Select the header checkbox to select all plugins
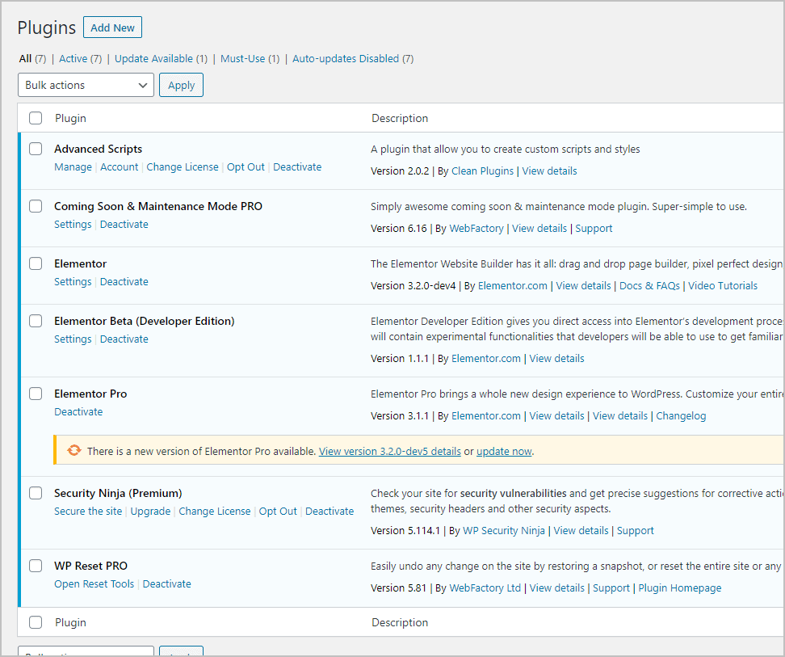 [35, 118]
